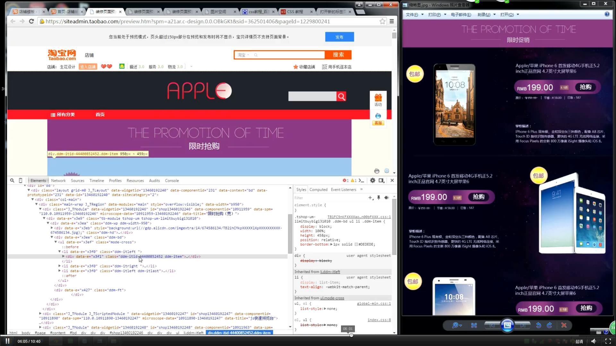This screenshot has height=346, width=616.
Task: Open the Console tab in DevTools
Action: [172, 180]
